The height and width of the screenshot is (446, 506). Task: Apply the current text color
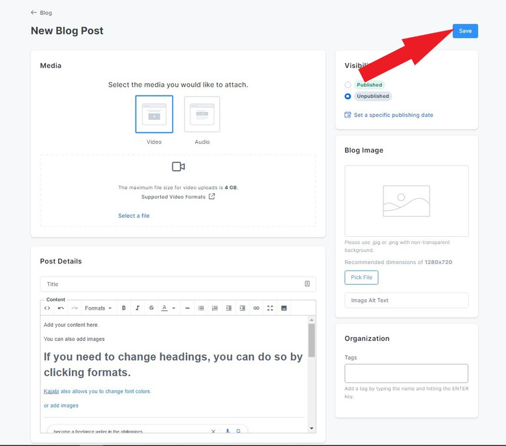pos(164,308)
